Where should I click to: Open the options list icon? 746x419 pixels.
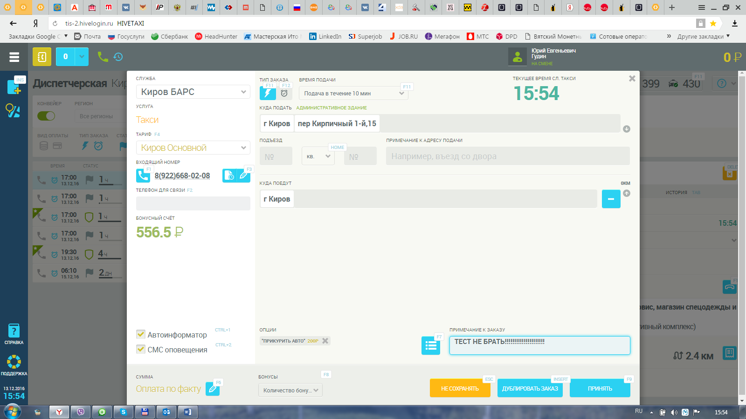[430, 345]
